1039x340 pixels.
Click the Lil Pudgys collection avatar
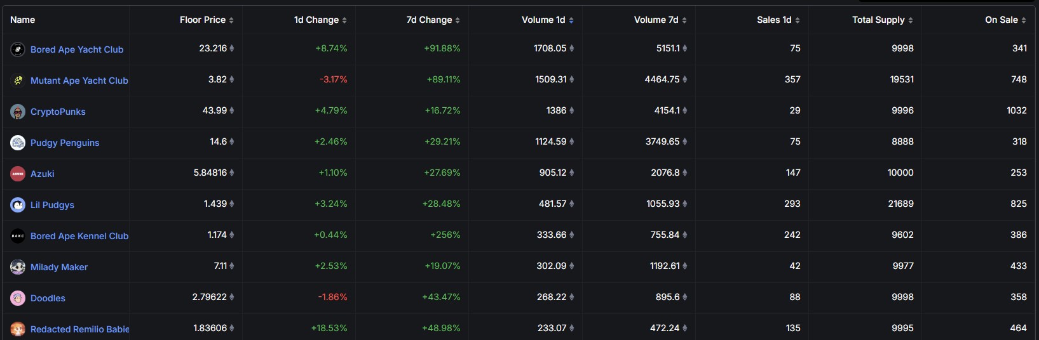18,204
